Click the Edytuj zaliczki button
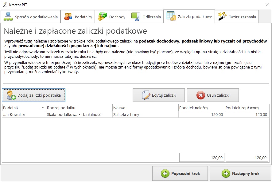Image resolution: width=272 pixels, height=182 pixels. click(x=158, y=95)
